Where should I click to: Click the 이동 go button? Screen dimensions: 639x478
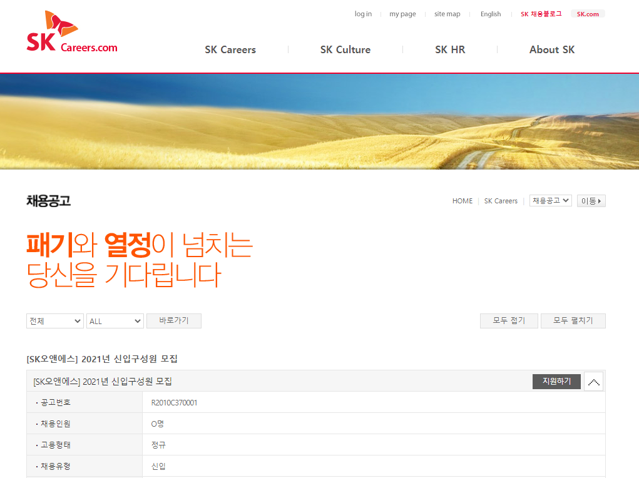pyautogui.click(x=591, y=201)
